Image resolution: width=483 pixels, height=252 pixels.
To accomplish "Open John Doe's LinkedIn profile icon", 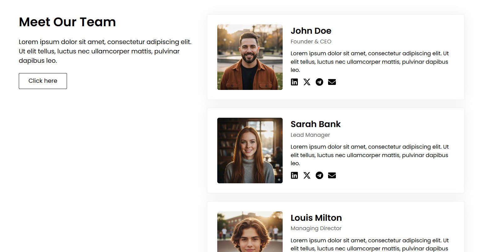I will 294,82.
